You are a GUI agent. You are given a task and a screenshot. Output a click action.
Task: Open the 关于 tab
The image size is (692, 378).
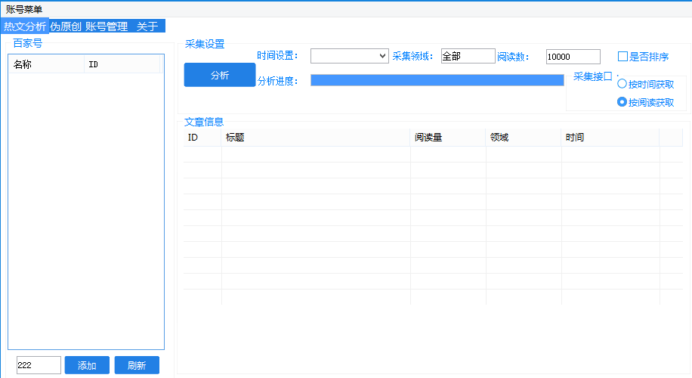tap(147, 26)
